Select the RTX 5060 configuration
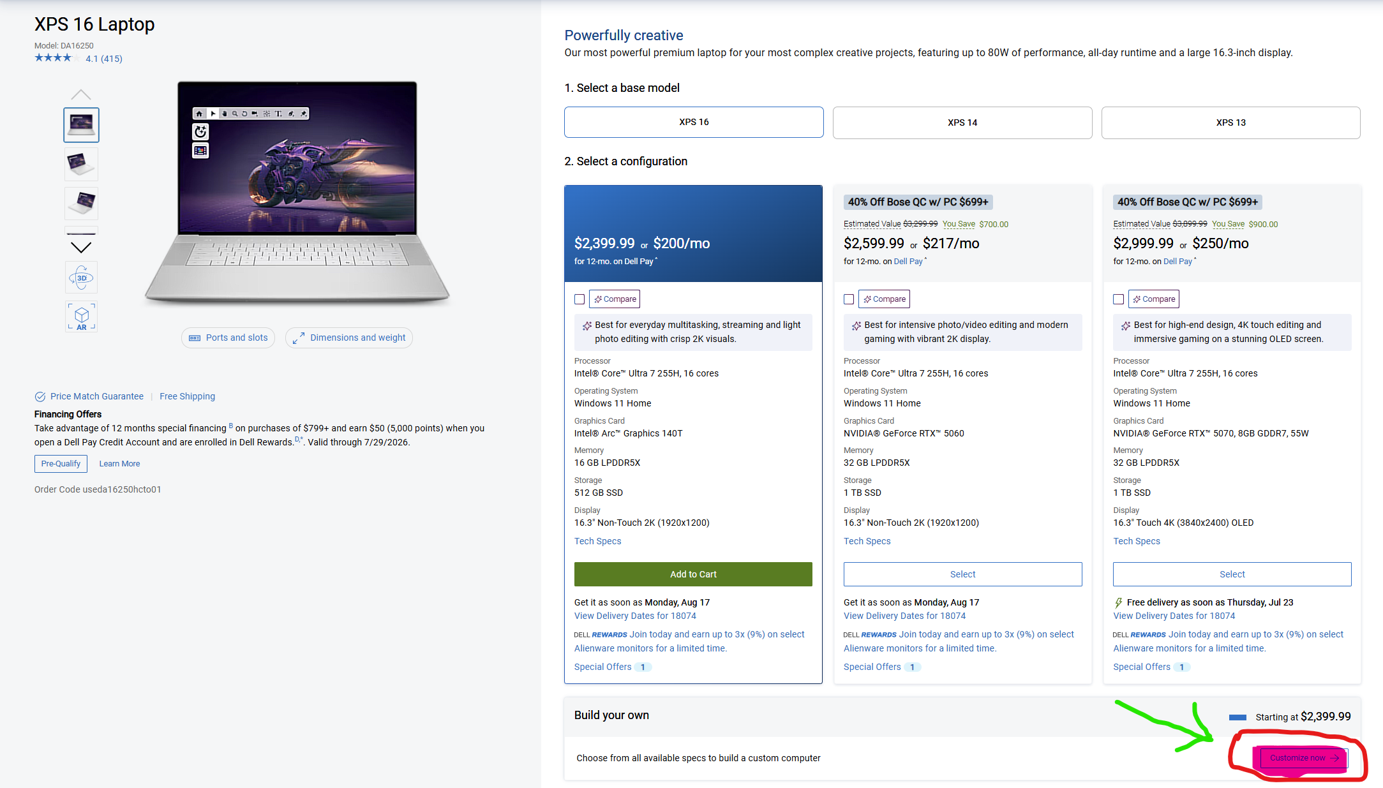1383x788 pixels. pyautogui.click(x=962, y=574)
